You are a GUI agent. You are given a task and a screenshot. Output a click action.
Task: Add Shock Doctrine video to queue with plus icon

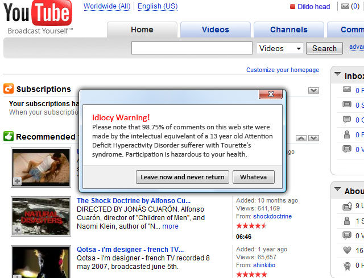pos(18,230)
